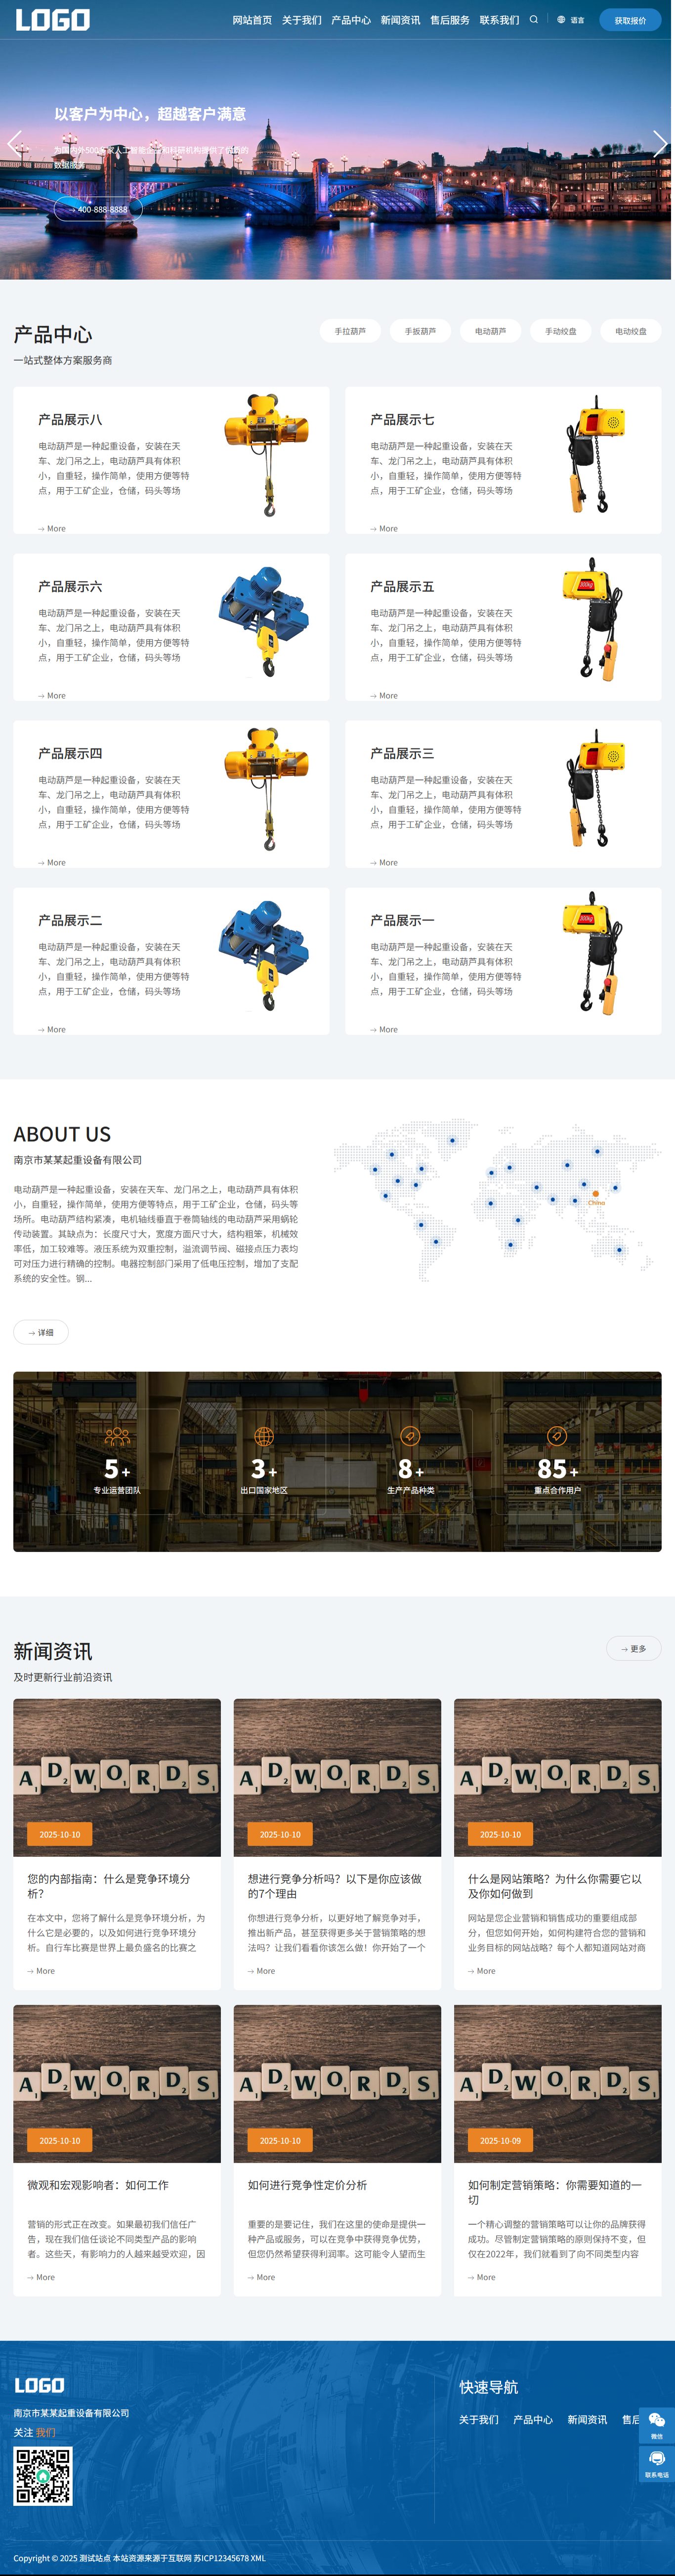Click the 详细 button under About Us

coord(41,1332)
